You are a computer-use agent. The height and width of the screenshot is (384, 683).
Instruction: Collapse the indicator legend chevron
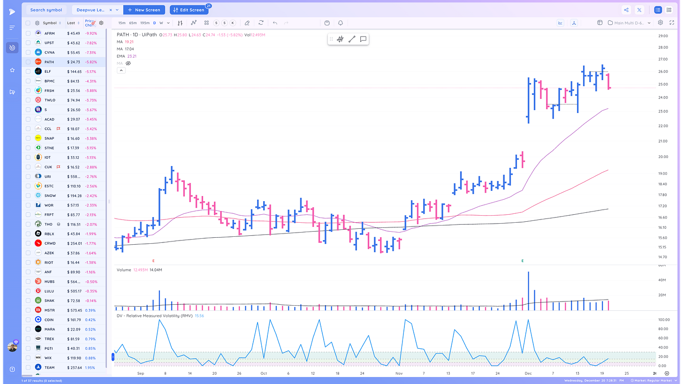point(121,70)
